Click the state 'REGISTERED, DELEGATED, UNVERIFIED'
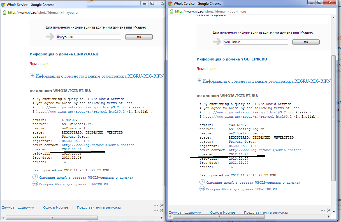 (x=261, y=137)
